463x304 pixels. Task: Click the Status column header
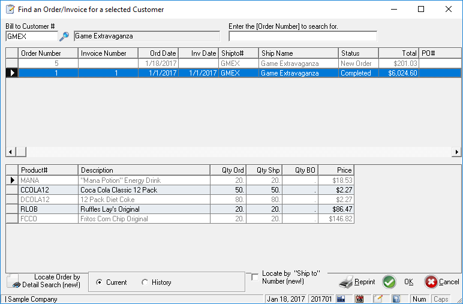358,53
